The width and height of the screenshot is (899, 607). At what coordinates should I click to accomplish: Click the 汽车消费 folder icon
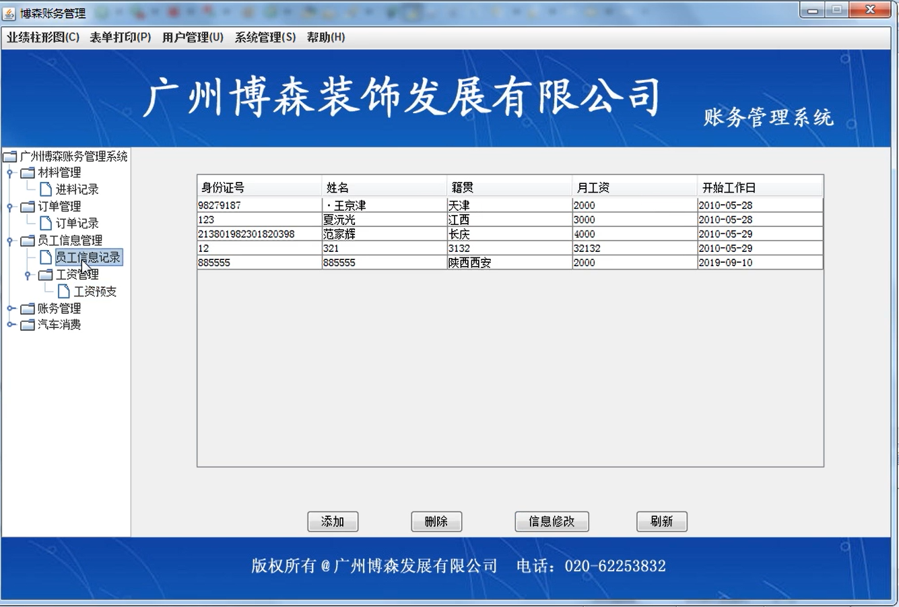click(28, 325)
